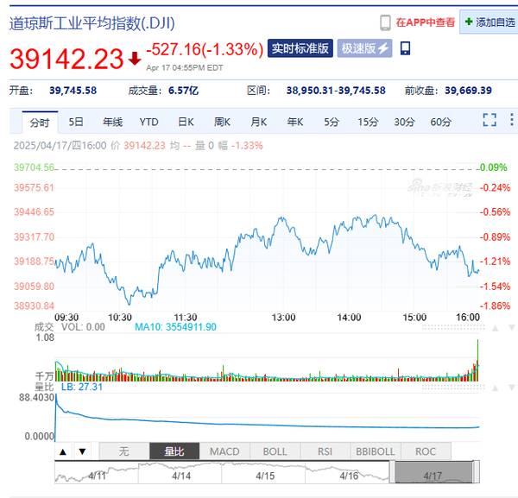Switch to the 15分 interval tab
The image size is (518, 498).
click(368, 122)
